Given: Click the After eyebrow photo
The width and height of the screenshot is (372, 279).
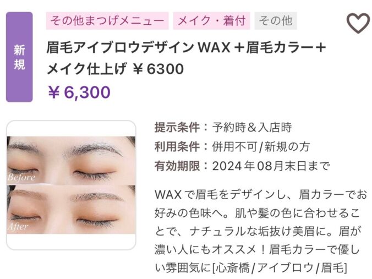Looking at the screenshot, I should tap(71, 210).
